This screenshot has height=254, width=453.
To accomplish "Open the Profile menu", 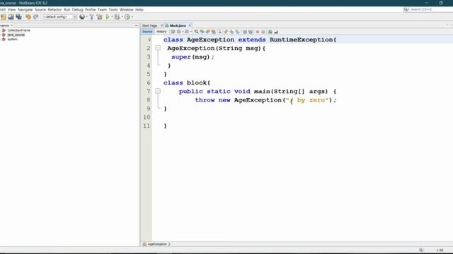I will pyautogui.click(x=90, y=9).
